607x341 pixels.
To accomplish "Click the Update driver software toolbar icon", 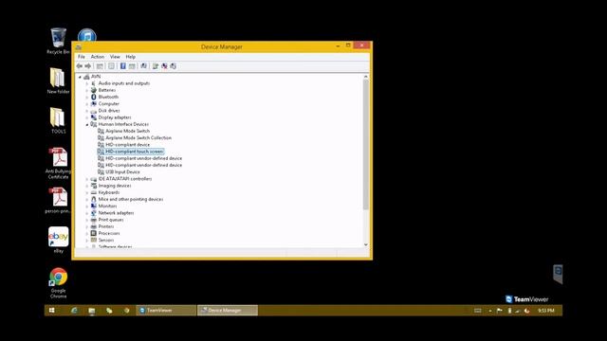I will 156,66.
